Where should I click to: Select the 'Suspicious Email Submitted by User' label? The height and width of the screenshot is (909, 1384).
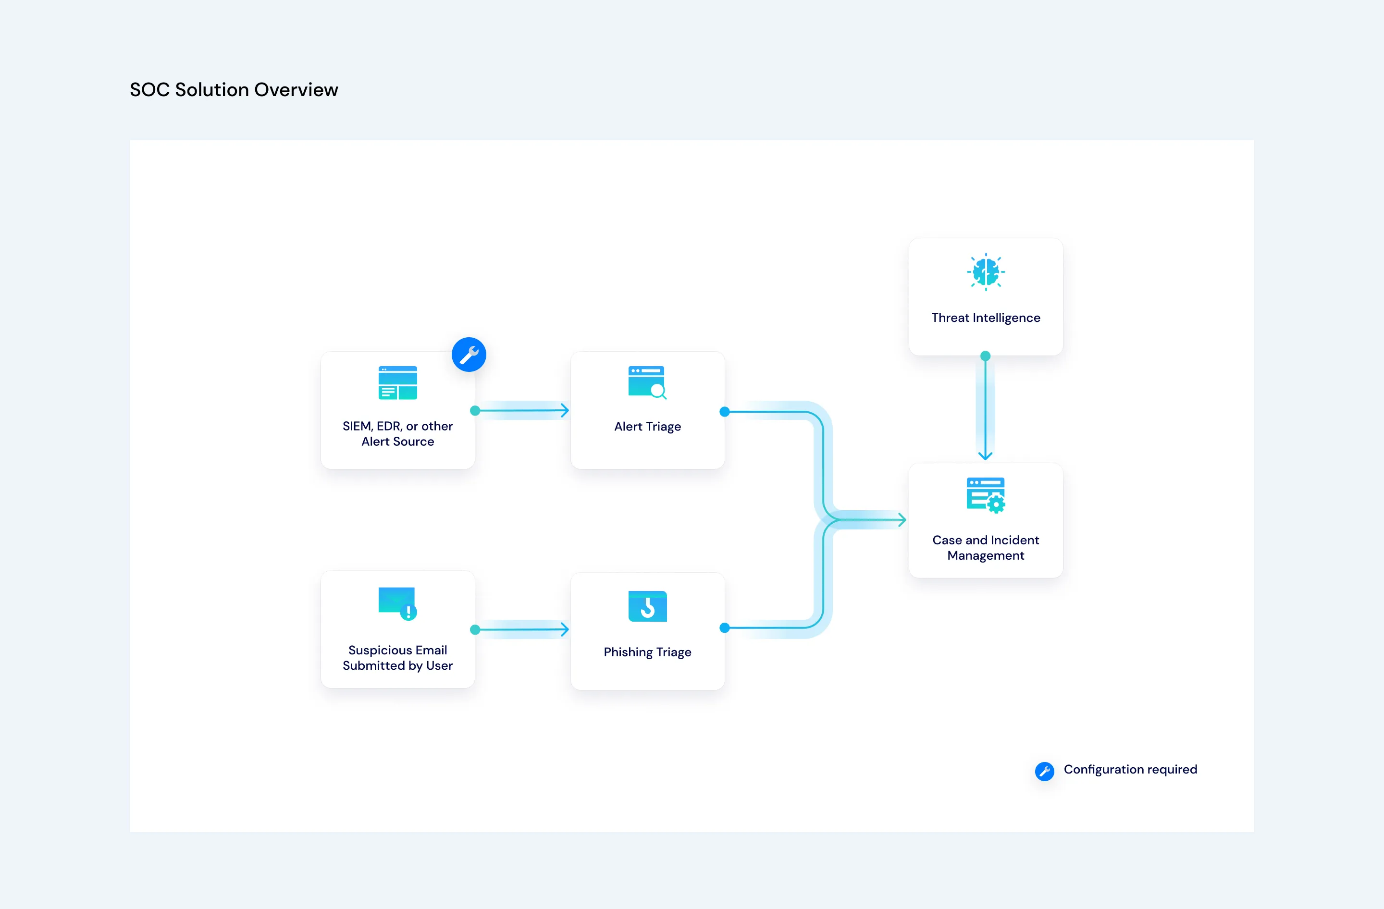(398, 658)
